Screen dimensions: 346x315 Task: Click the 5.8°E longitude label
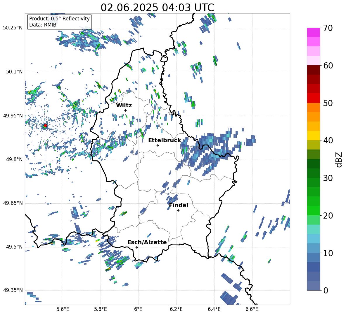click(x=101, y=309)
